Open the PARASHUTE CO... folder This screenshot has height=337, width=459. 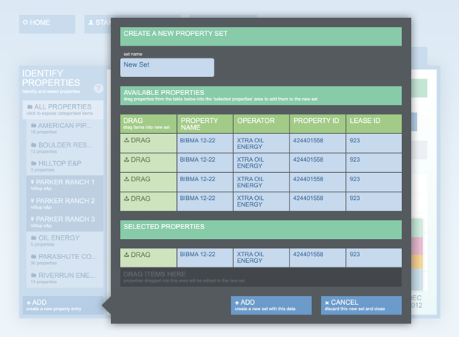click(64, 259)
